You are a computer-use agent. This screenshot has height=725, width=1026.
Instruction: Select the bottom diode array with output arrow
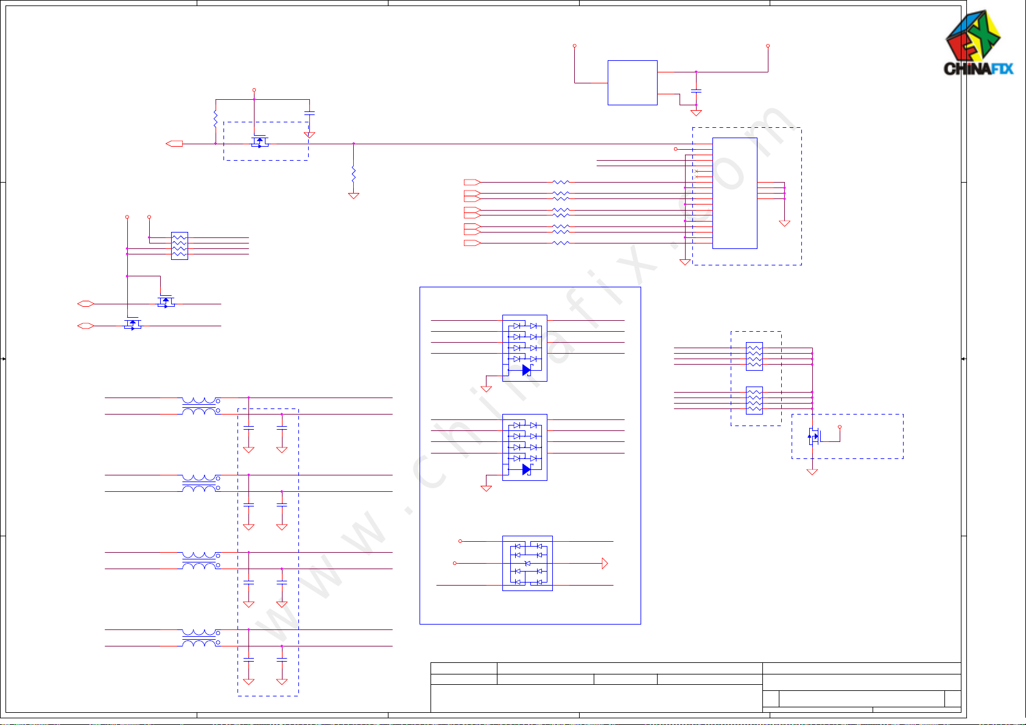tap(527, 563)
